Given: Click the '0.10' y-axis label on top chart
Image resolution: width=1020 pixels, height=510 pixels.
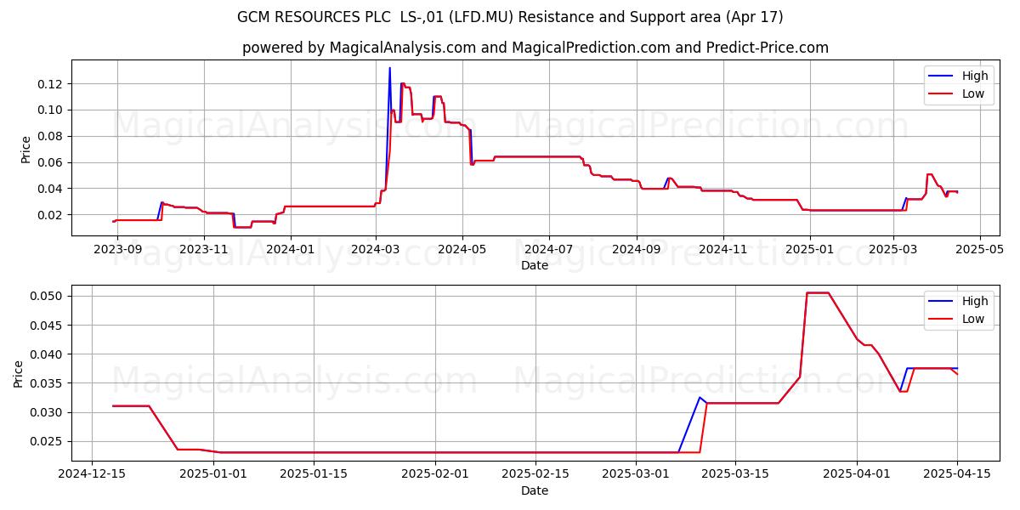Looking at the screenshot, I should coord(52,110).
